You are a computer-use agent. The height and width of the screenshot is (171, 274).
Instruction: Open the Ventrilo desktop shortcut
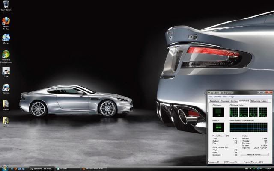pyautogui.click(x=6, y=88)
